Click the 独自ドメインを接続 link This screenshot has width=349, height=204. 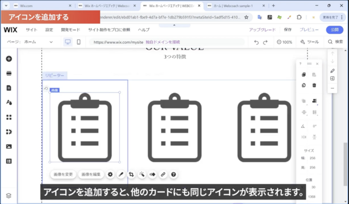[x=163, y=42]
